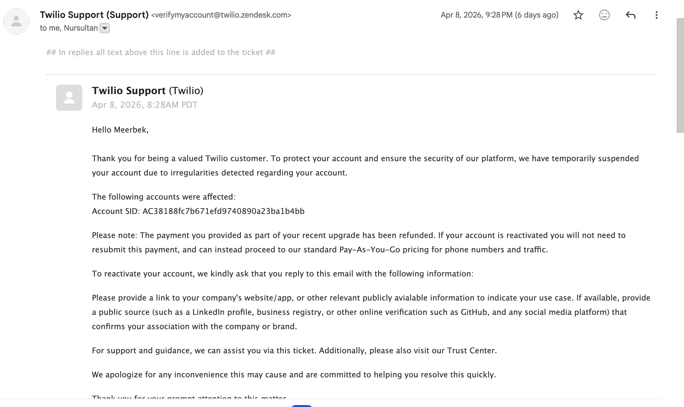This screenshot has width=684, height=407.
Task: Click the 'to me, Nursultan' recipients line
Action: click(69, 28)
